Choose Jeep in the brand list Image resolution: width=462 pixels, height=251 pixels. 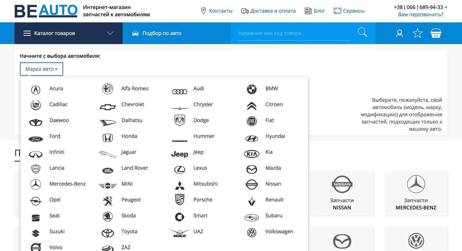pos(198,152)
